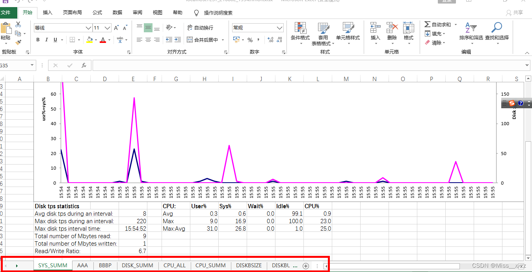Open the DISK_SUMM sheet tab
The width and height of the screenshot is (532, 272).
click(138, 266)
